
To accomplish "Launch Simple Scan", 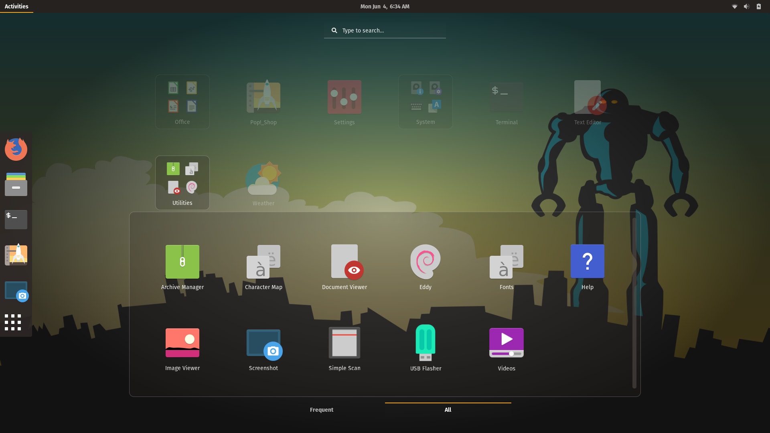I will [344, 343].
